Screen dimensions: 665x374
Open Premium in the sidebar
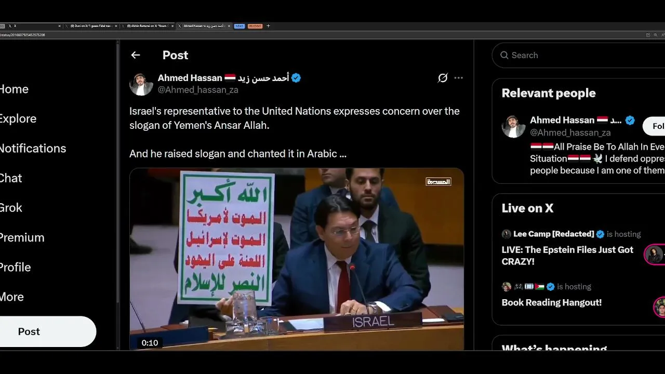[x=22, y=237]
